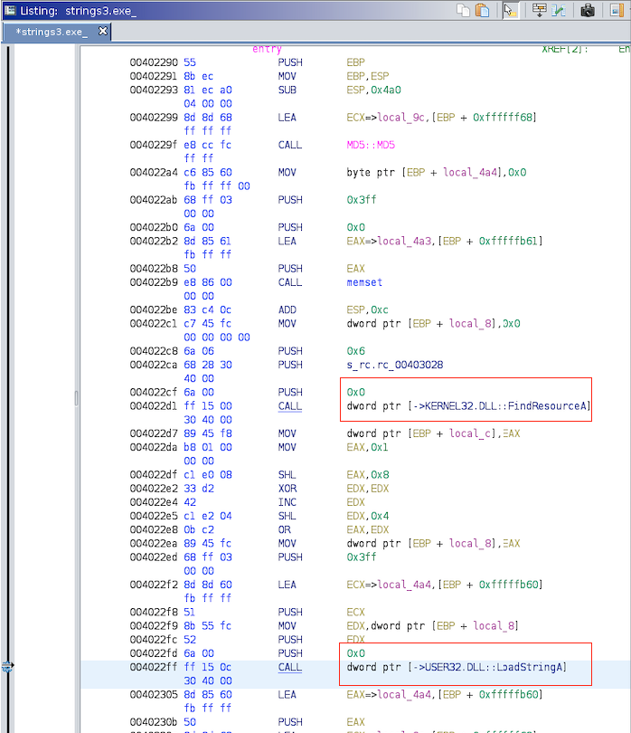
Task: Select address 00402305
Action: pyautogui.click(x=154, y=695)
